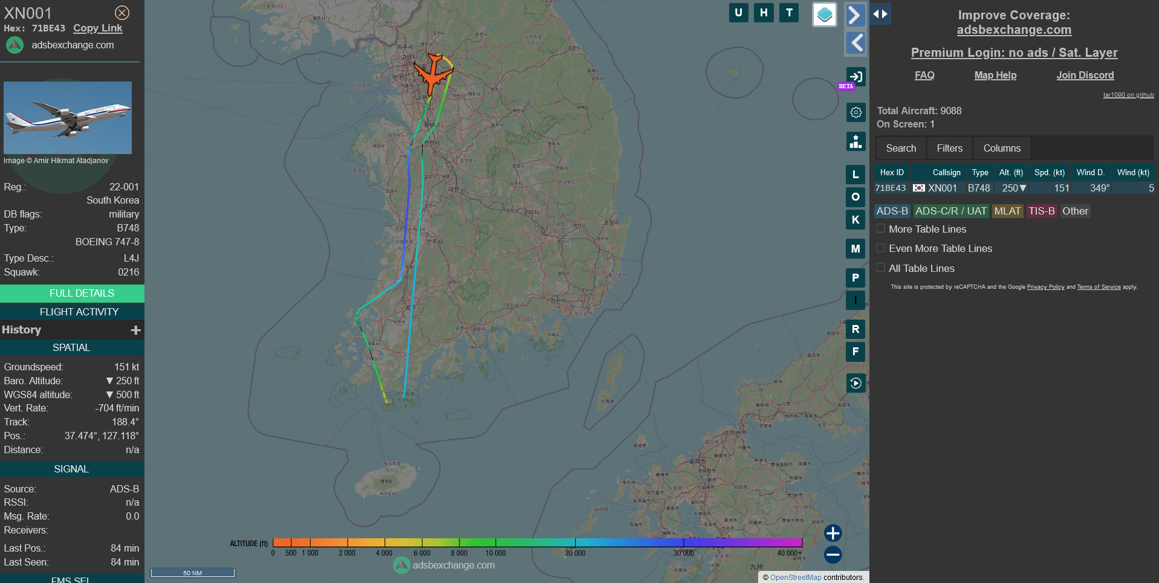Toggle sidebar width with double-arrow button
The height and width of the screenshot is (583, 1159).
point(880,14)
